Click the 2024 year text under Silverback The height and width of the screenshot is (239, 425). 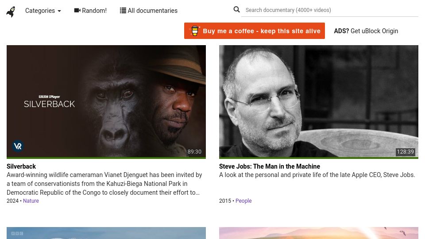tap(12, 201)
